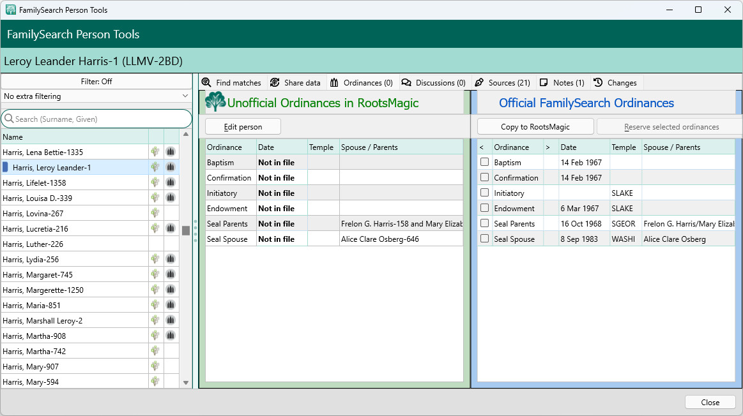The image size is (743, 416).
Task: Click temple ordinance icon for Lydia Harris
Action: pos(171,259)
